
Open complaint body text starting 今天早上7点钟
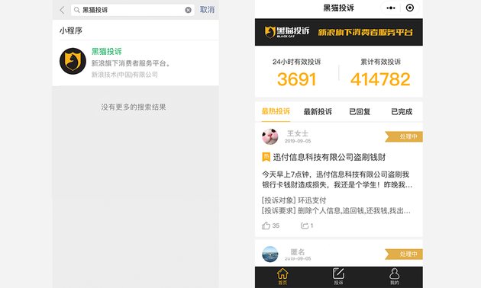[x=337, y=180]
